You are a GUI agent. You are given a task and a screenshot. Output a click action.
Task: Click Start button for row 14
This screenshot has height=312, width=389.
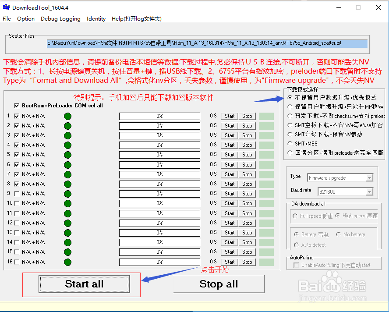coord(230,242)
